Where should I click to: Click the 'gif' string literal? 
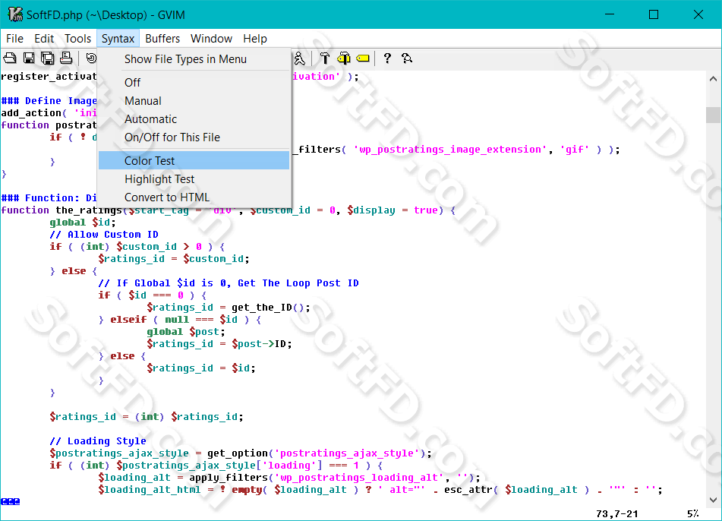click(575, 150)
